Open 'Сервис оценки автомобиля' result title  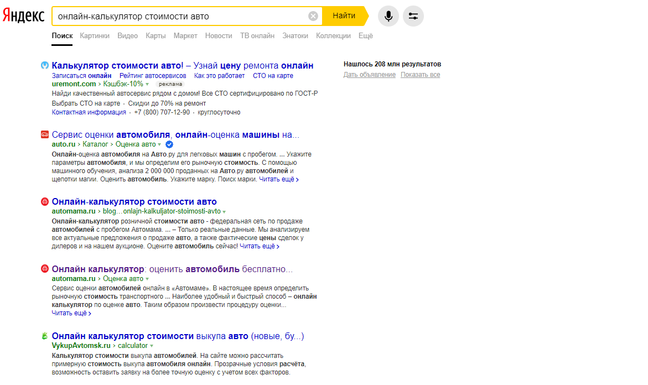[x=175, y=134]
